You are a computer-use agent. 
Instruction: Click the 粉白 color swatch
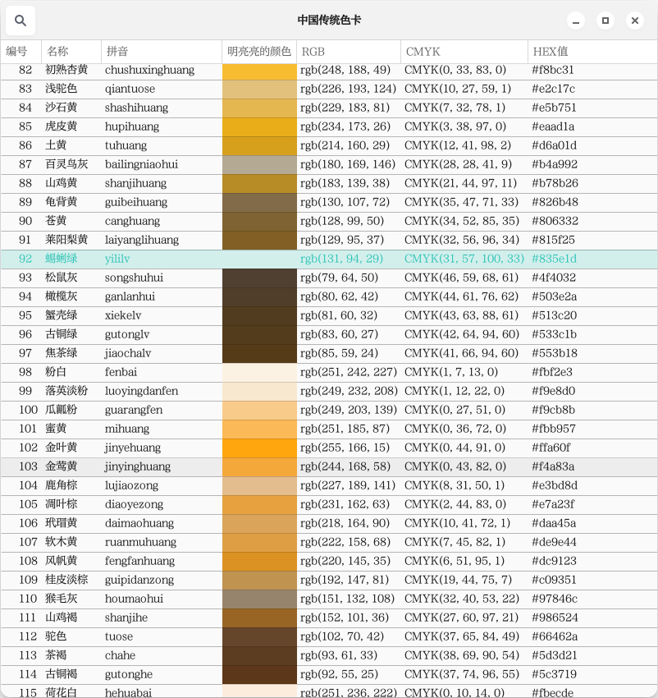point(259,373)
